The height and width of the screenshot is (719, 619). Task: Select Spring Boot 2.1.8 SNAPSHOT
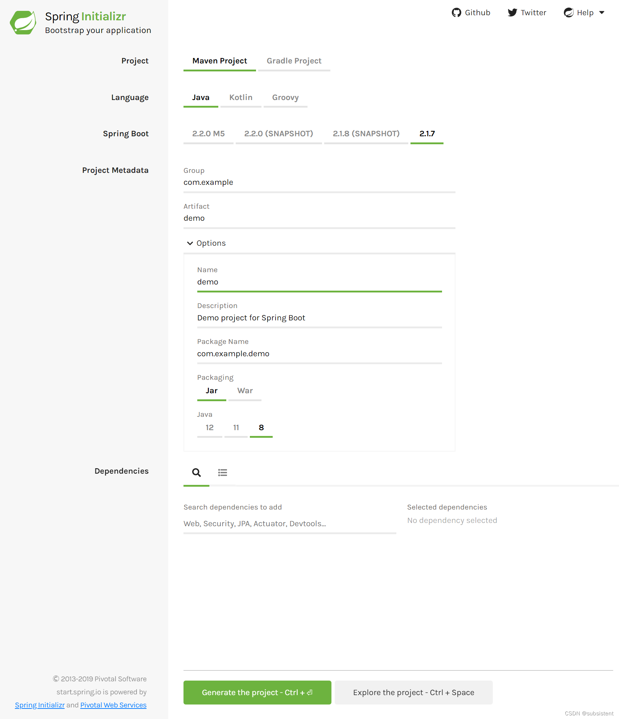pos(366,133)
